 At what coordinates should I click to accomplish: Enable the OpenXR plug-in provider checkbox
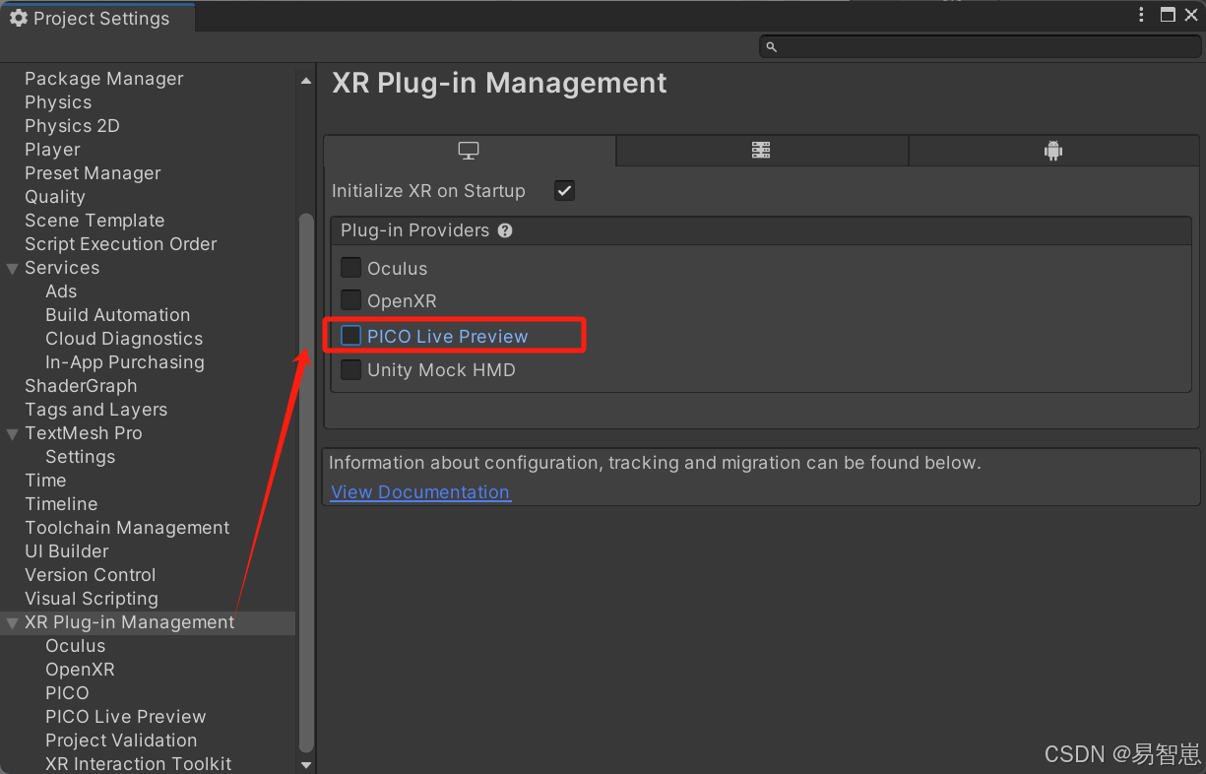tap(351, 300)
